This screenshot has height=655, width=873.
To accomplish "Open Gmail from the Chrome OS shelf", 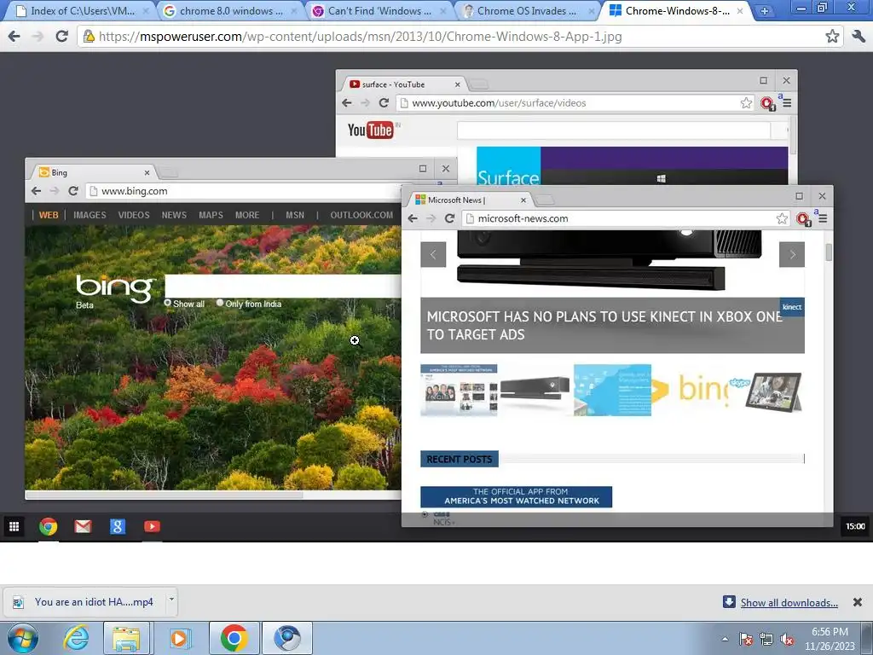I will [83, 526].
